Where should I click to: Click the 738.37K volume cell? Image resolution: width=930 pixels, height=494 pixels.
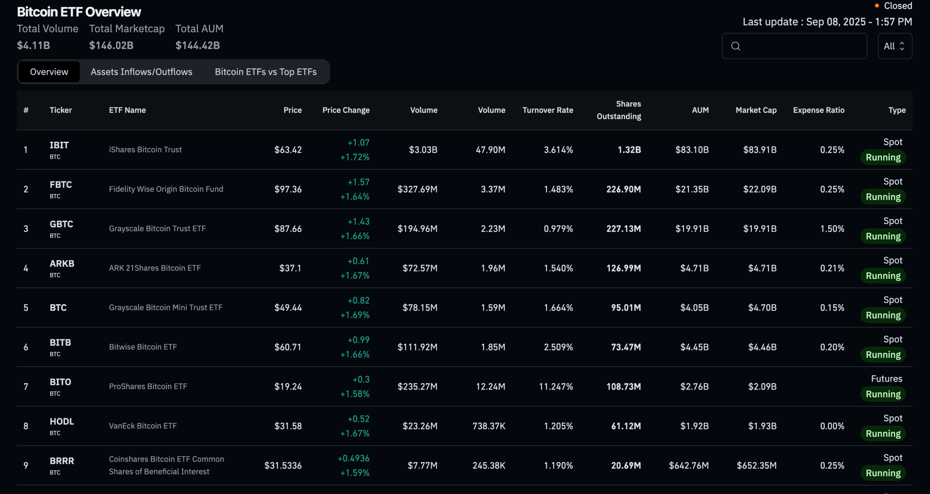point(489,426)
